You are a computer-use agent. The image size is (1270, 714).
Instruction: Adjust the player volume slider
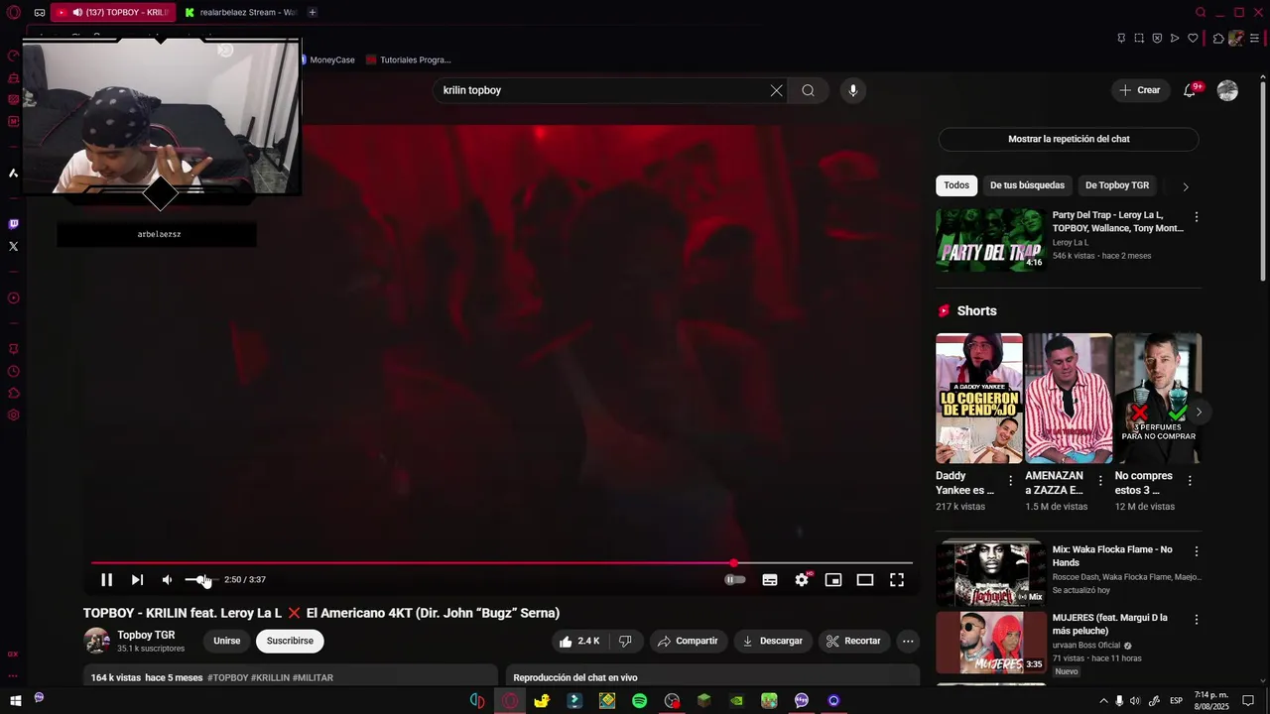pyautogui.click(x=200, y=580)
